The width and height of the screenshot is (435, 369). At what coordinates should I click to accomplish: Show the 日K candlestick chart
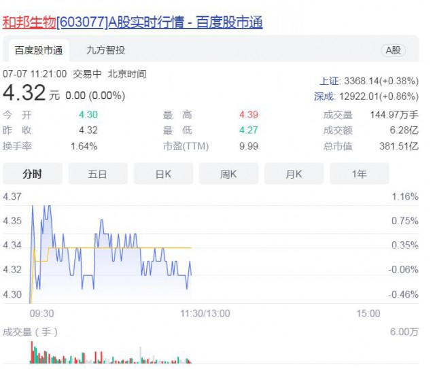163,175
